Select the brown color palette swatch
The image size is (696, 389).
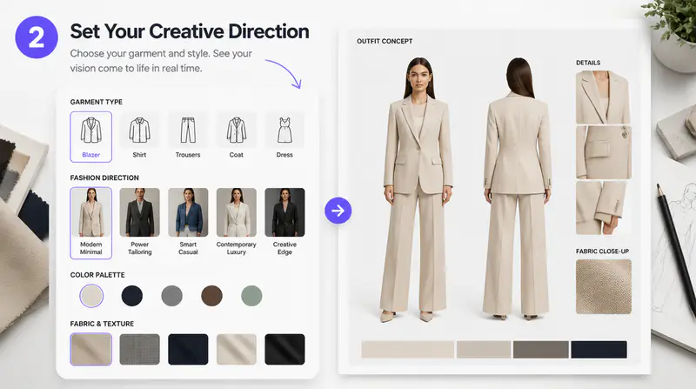(211, 296)
